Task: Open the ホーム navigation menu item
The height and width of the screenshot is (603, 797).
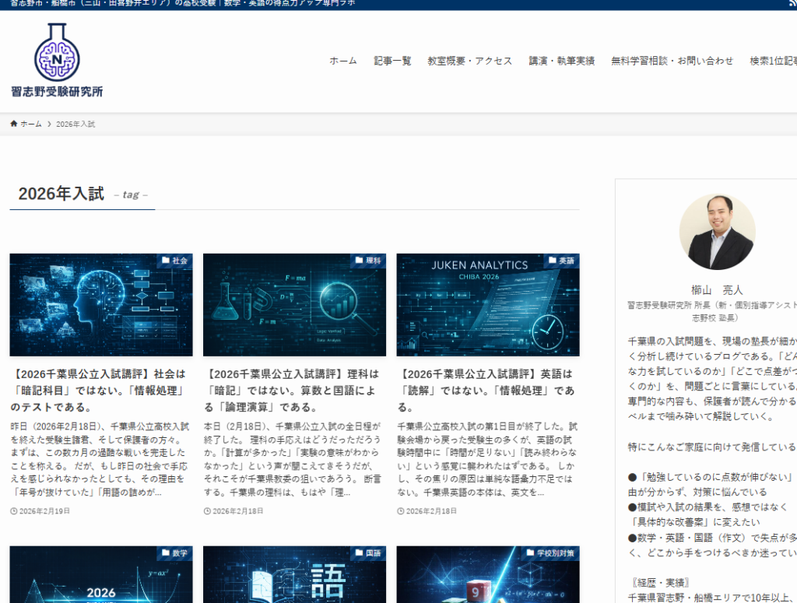Action: pyautogui.click(x=342, y=61)
